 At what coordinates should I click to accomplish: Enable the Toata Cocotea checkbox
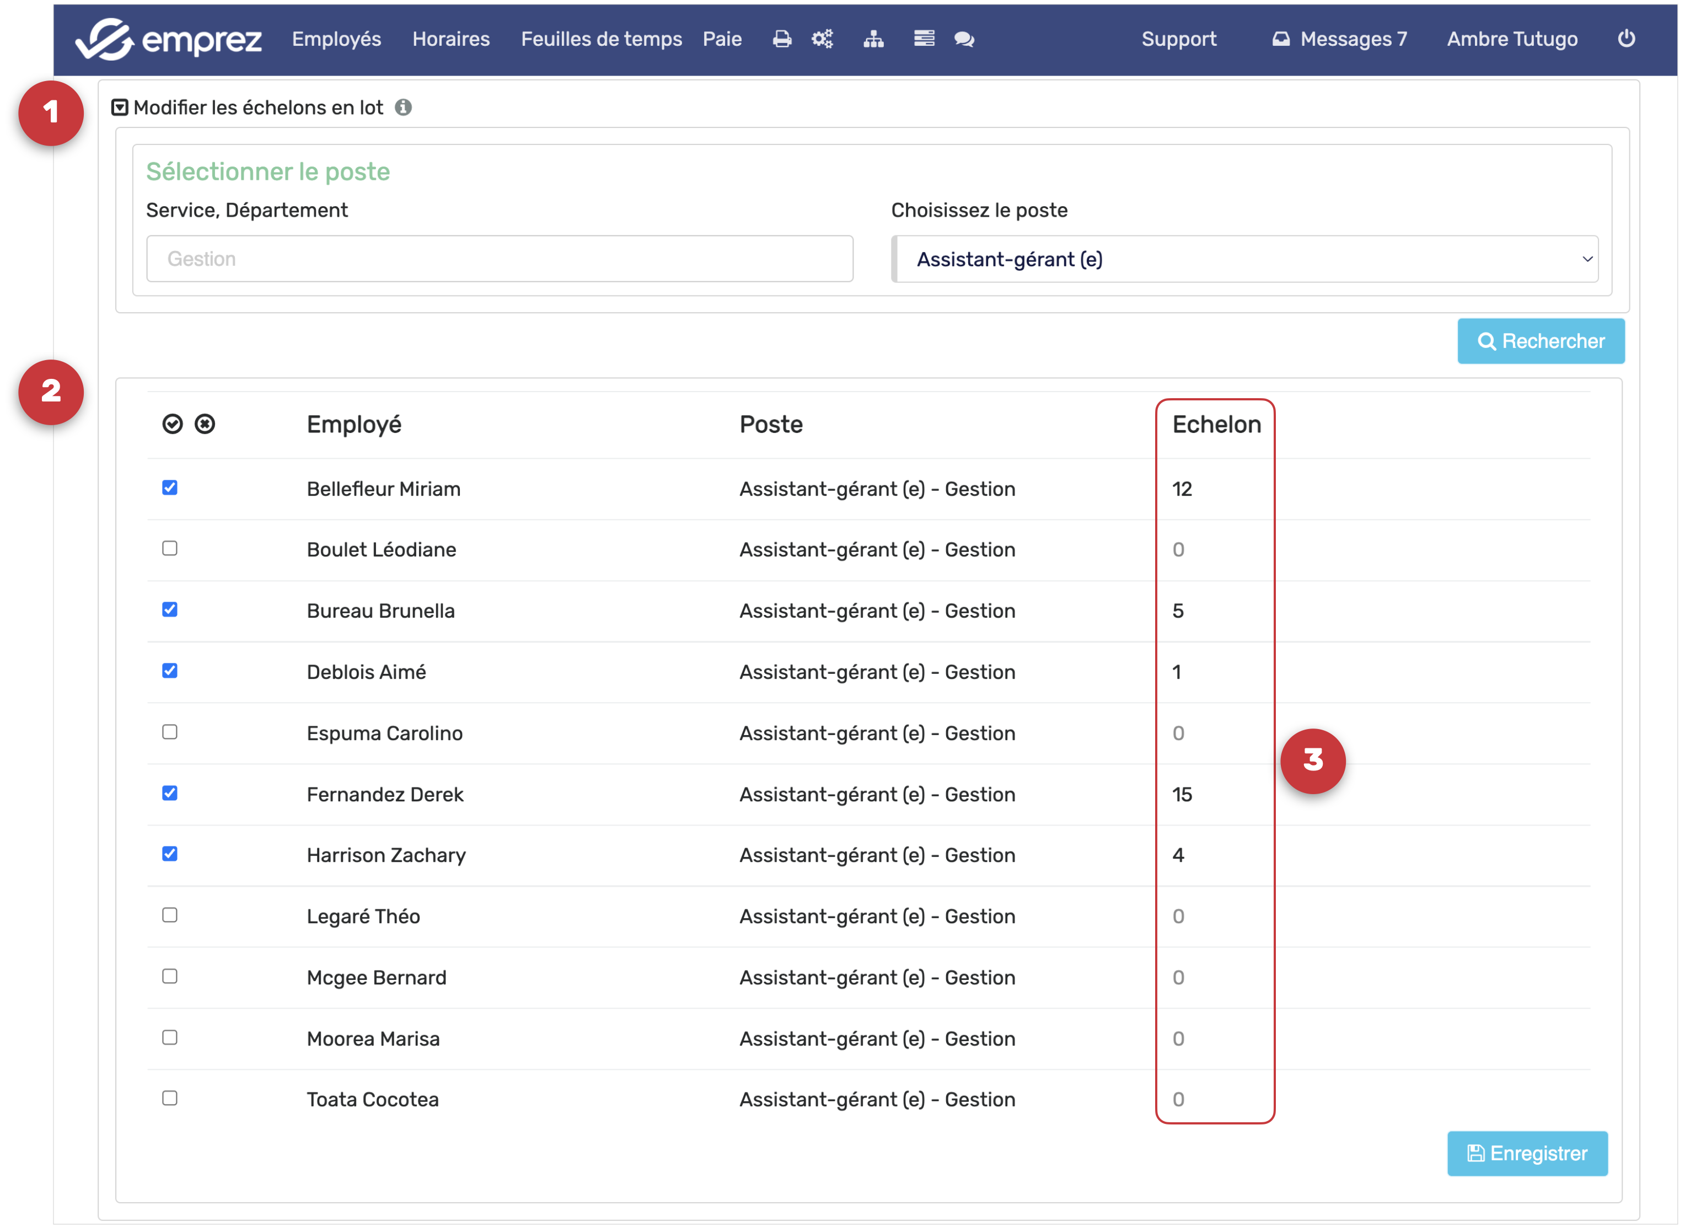click(170, 1099)
